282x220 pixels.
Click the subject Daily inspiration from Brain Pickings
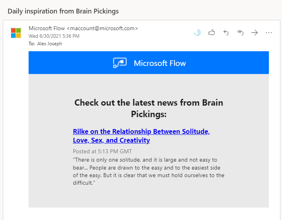coord(63,11)
